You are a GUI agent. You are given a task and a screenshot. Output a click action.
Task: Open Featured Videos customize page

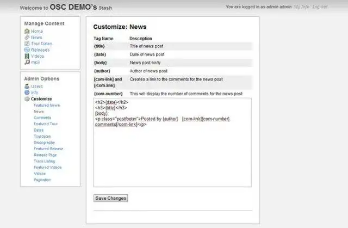click(x=48, y=168)
